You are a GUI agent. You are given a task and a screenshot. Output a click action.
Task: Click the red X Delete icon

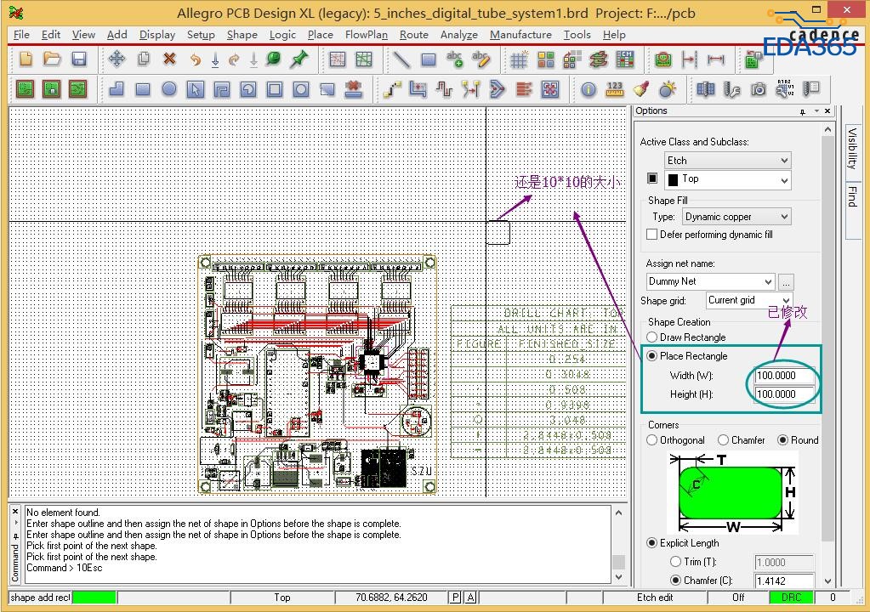click(169, 59)
